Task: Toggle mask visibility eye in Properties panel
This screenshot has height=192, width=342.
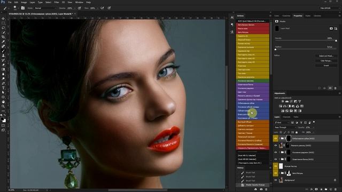Action: [330, 88]
